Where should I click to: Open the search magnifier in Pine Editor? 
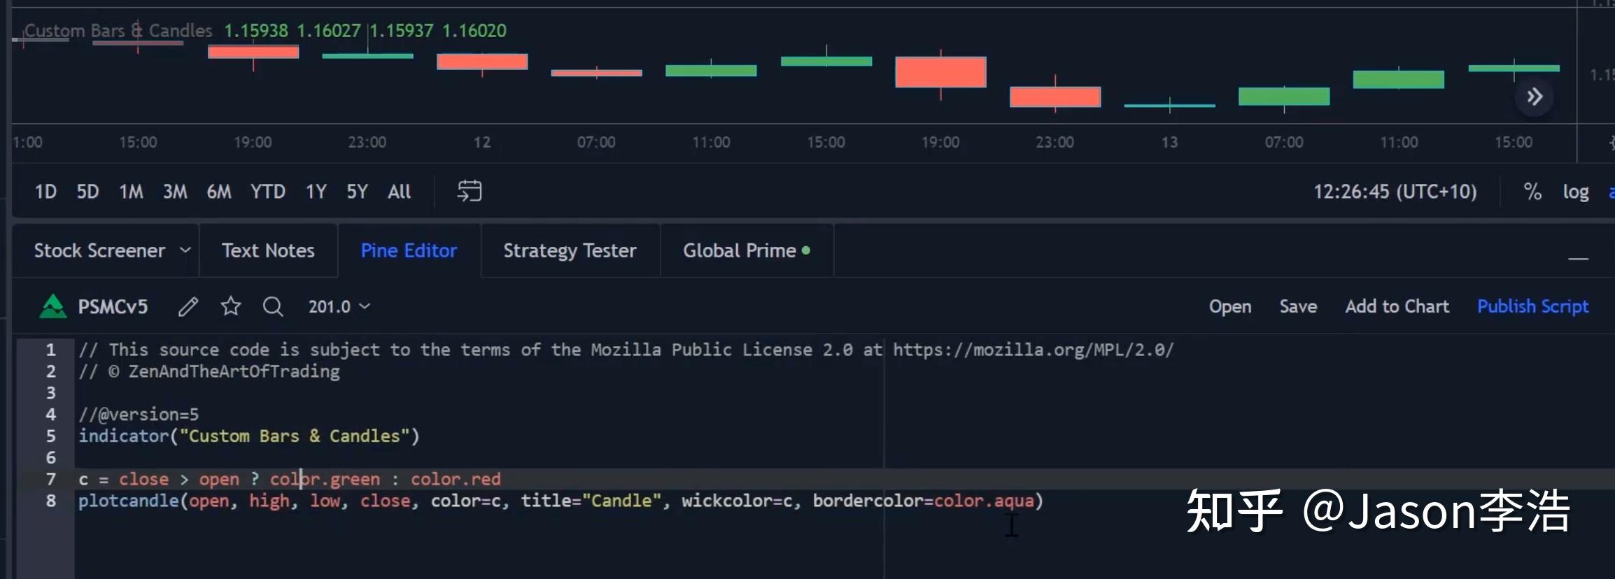(x=273, y=306)
